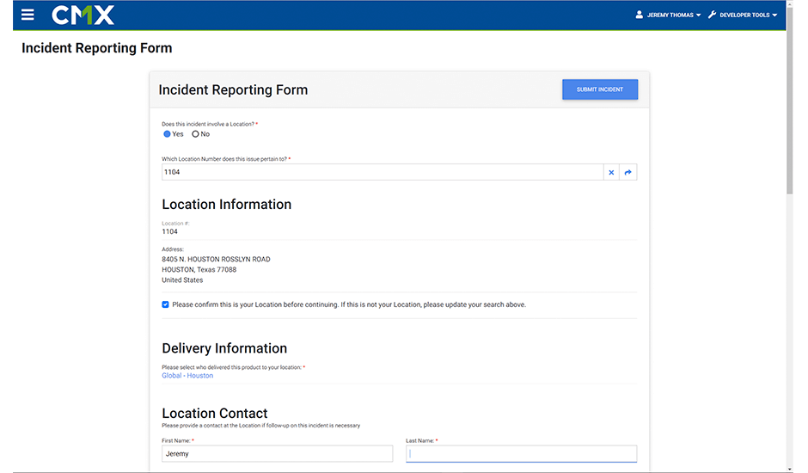The height and width of the screenshot is (473, 808).
Task: Click the scrollbar down arrow
Action: (x=790, y=470)
